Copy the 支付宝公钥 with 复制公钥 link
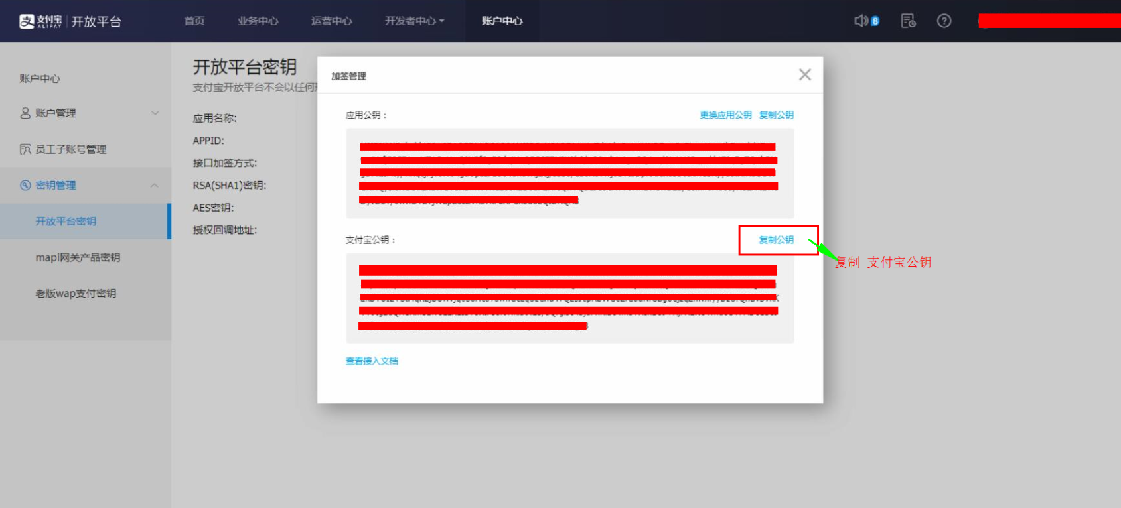This screenshot has width=1121, height=508. tap(777, 240)
